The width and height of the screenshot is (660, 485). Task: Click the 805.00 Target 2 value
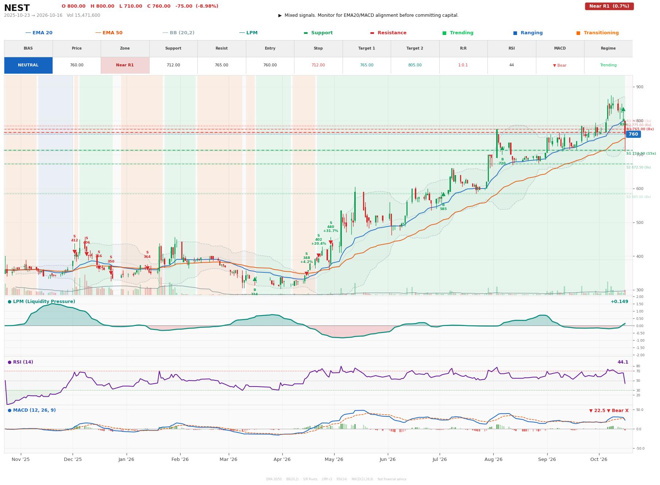click(x=415, y=65)
